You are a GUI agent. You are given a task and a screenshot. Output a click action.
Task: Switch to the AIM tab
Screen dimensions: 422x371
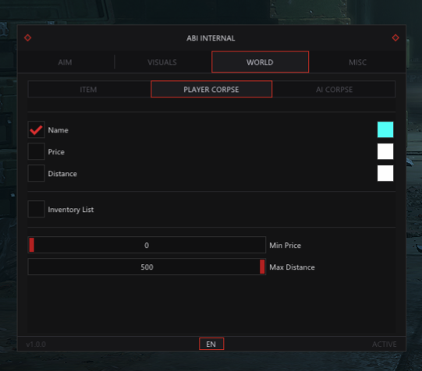(x=65, y=62)
